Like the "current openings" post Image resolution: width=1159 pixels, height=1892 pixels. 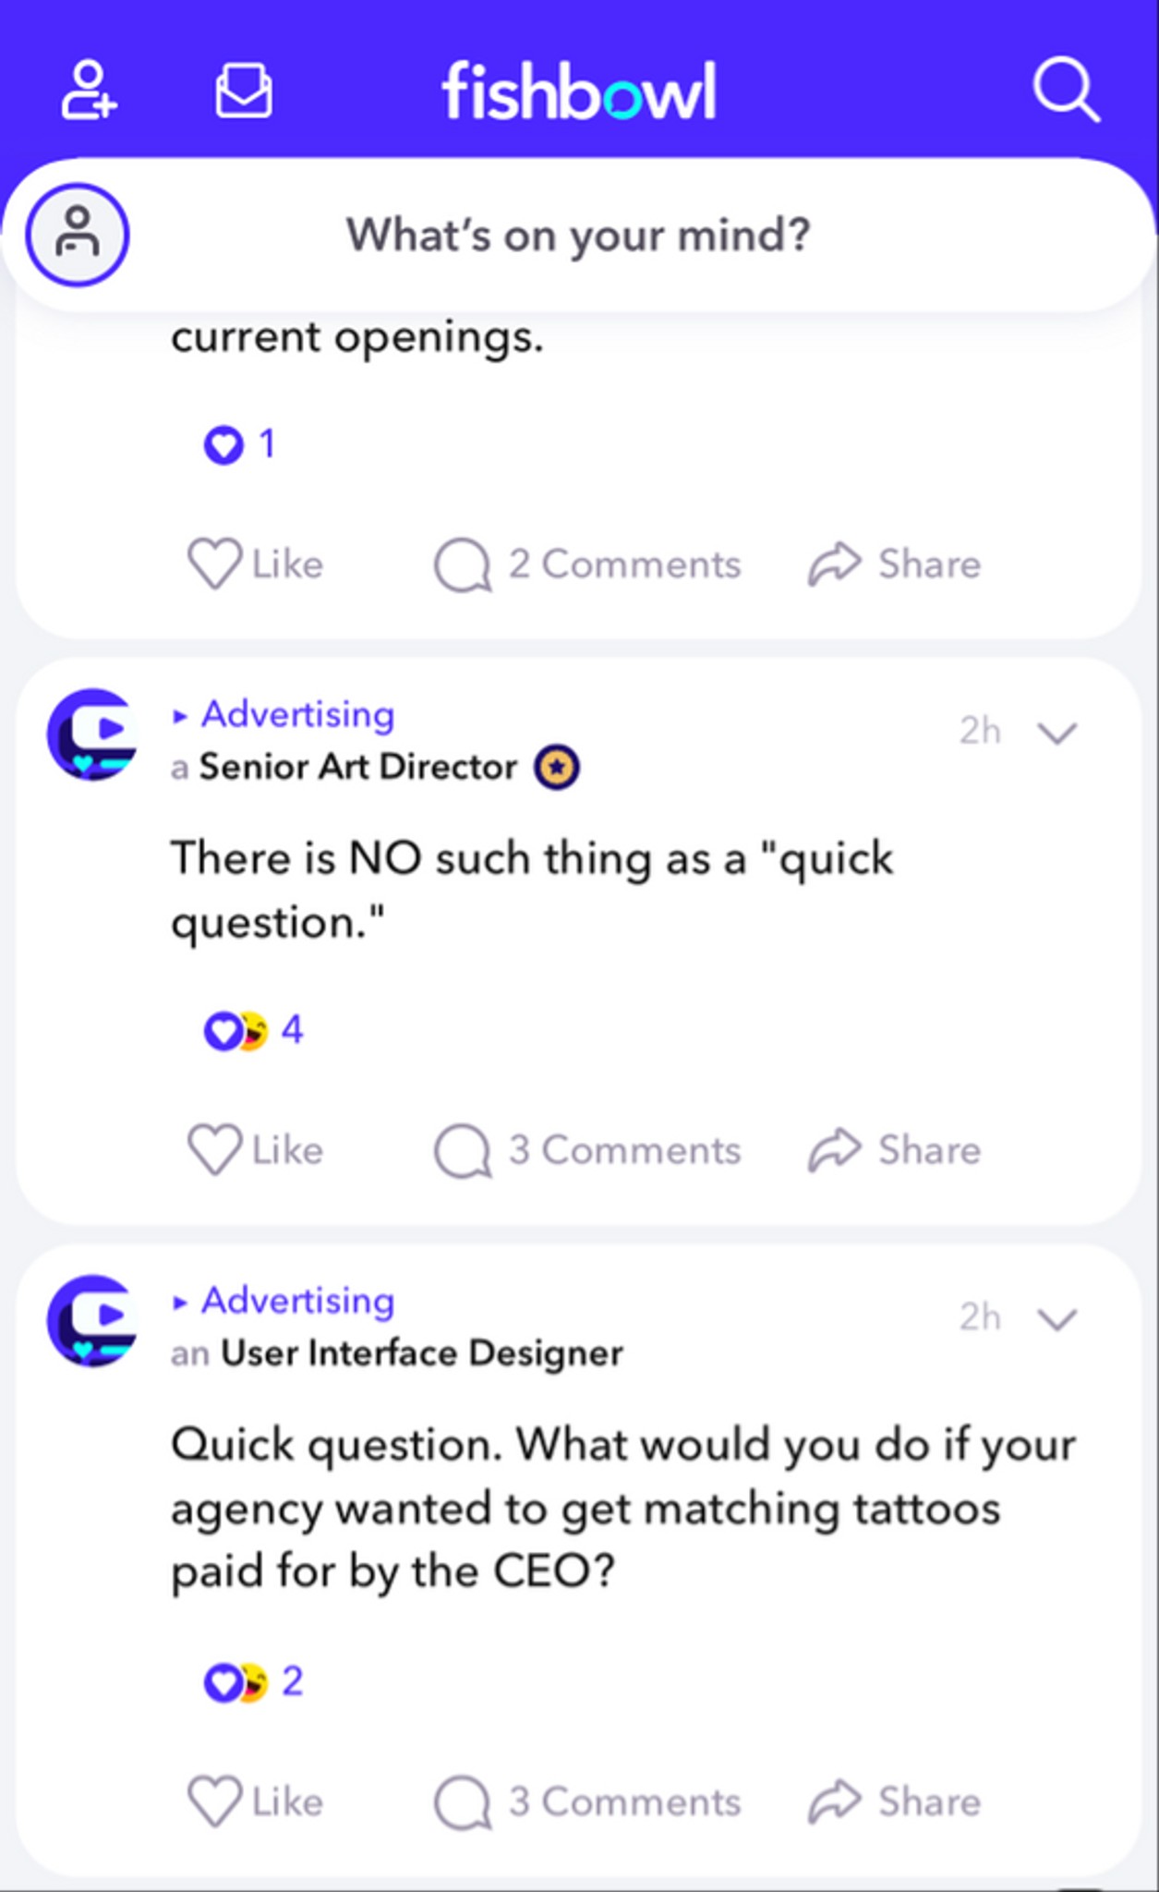[x=256, y=564]
